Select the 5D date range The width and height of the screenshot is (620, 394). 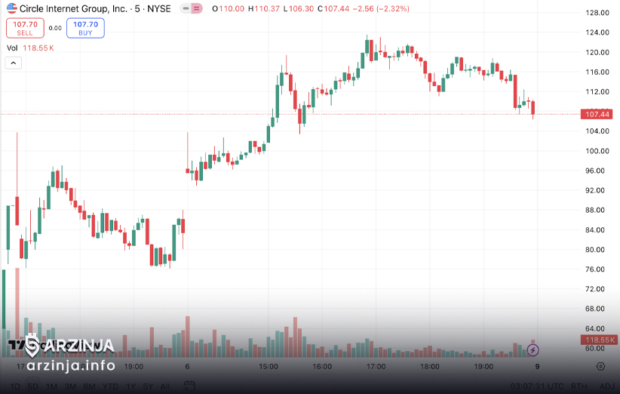click(32, 386)
